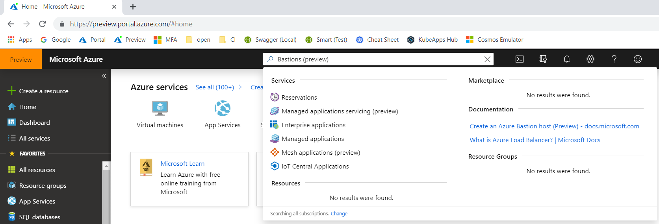The height and width of the screenshot is (224, 659).
Task: Open the Help question mark icon
Action: click(x=614, y=59)
